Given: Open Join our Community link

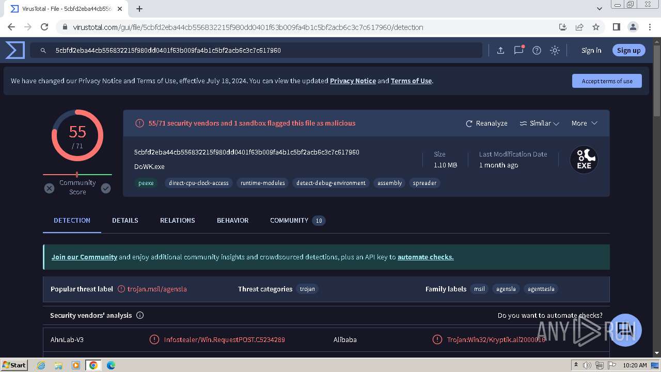Looking at the screenshot, I should 84,257.
